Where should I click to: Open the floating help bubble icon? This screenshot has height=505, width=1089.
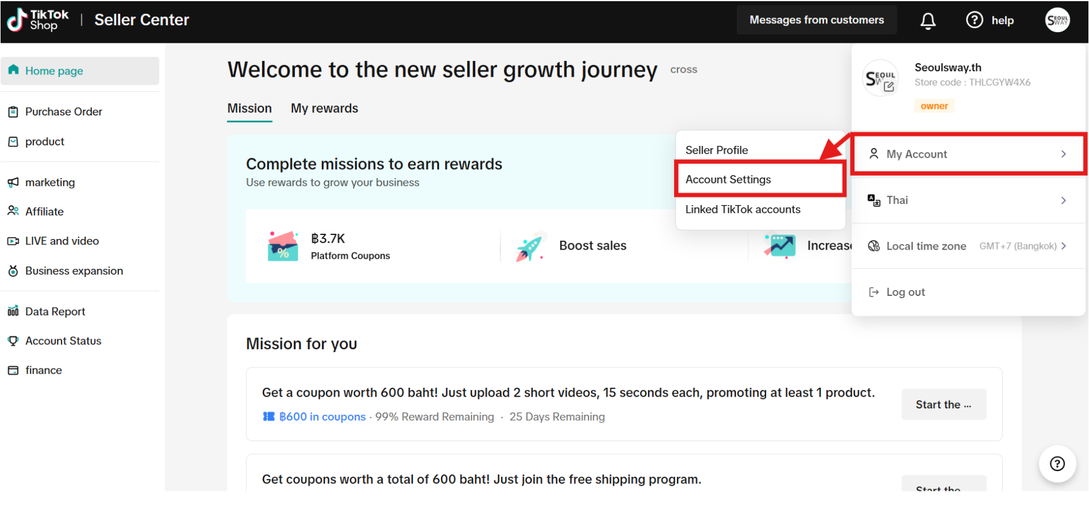[x=1057, y=464]
